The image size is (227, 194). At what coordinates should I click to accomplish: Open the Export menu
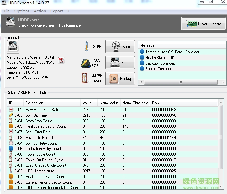tap(57, 11)
